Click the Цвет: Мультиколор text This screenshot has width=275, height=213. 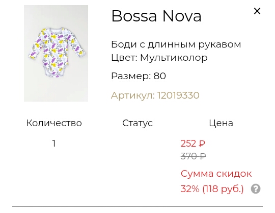[159, 58]
